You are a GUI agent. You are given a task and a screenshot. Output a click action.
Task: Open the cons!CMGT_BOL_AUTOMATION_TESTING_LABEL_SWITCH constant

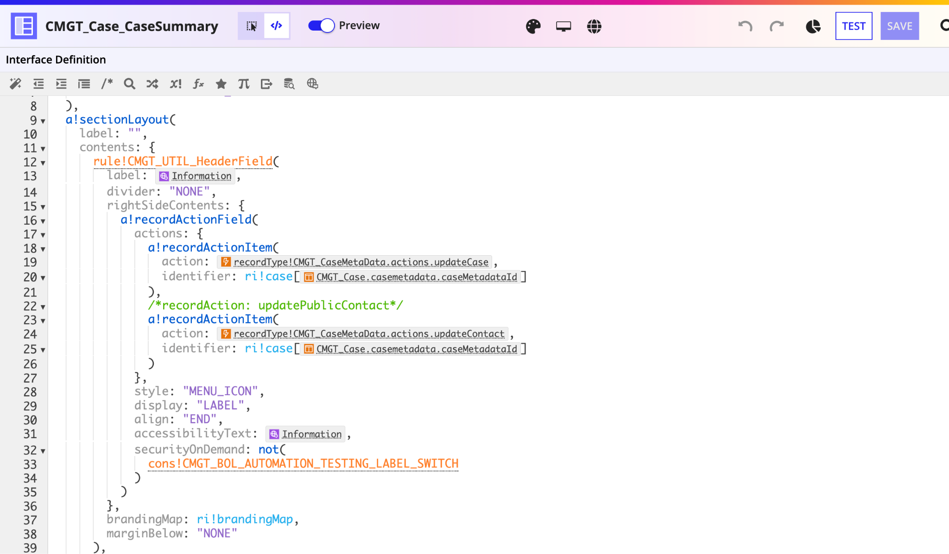click(303, 464)
